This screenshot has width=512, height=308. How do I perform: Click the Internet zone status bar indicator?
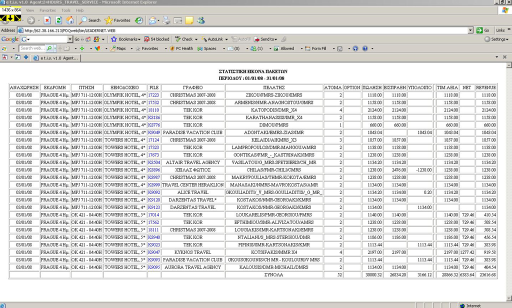(470, 305)
